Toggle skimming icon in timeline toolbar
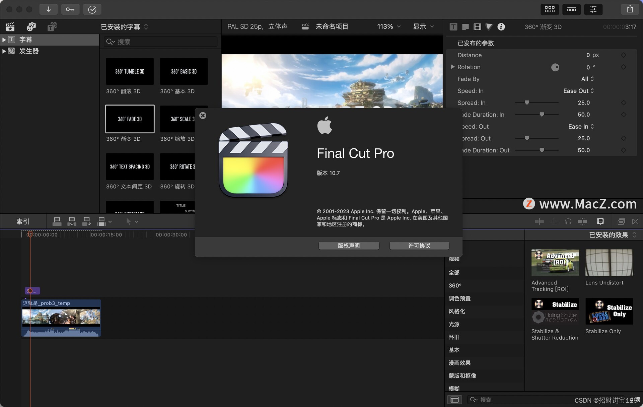The height and width of the screenshot is (407, 643). (x=539, y=221)
